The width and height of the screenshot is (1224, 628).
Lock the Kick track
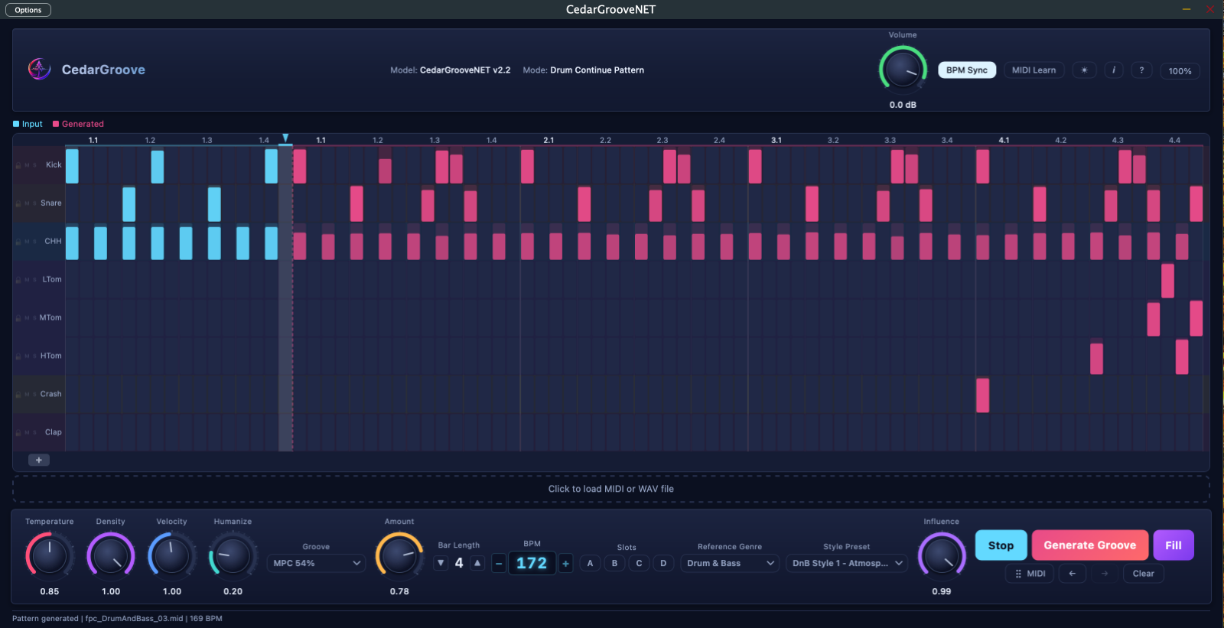coord(18,165)
